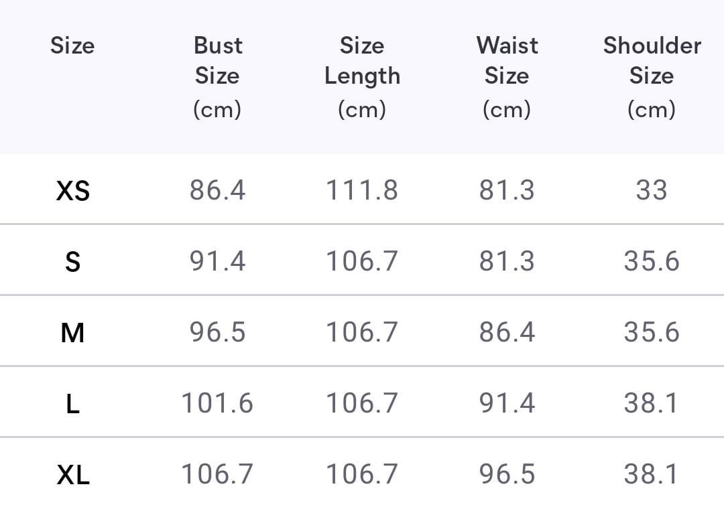This screenshot has width=724, height=509.
Task: Select the M waist value 86.4
Action: pos(507,332)
